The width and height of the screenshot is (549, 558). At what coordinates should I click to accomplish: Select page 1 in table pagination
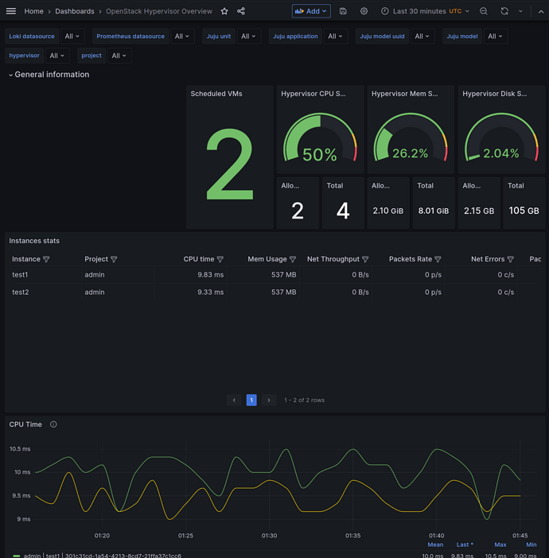coord(251,400)
